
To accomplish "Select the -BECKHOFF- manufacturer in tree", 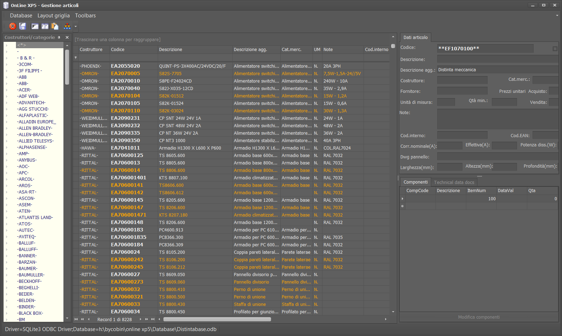I will [30, 281].
